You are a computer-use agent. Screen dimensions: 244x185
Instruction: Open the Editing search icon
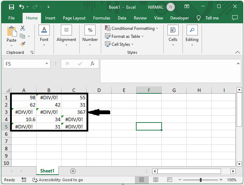pos(192,31)
